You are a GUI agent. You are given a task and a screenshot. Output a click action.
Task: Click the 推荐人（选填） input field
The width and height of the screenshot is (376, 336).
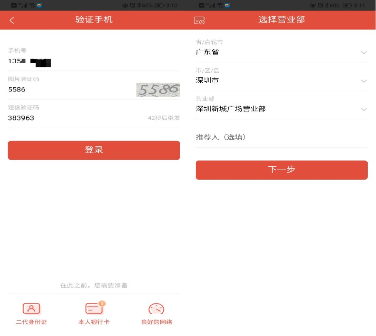click(x=281, y=137)
